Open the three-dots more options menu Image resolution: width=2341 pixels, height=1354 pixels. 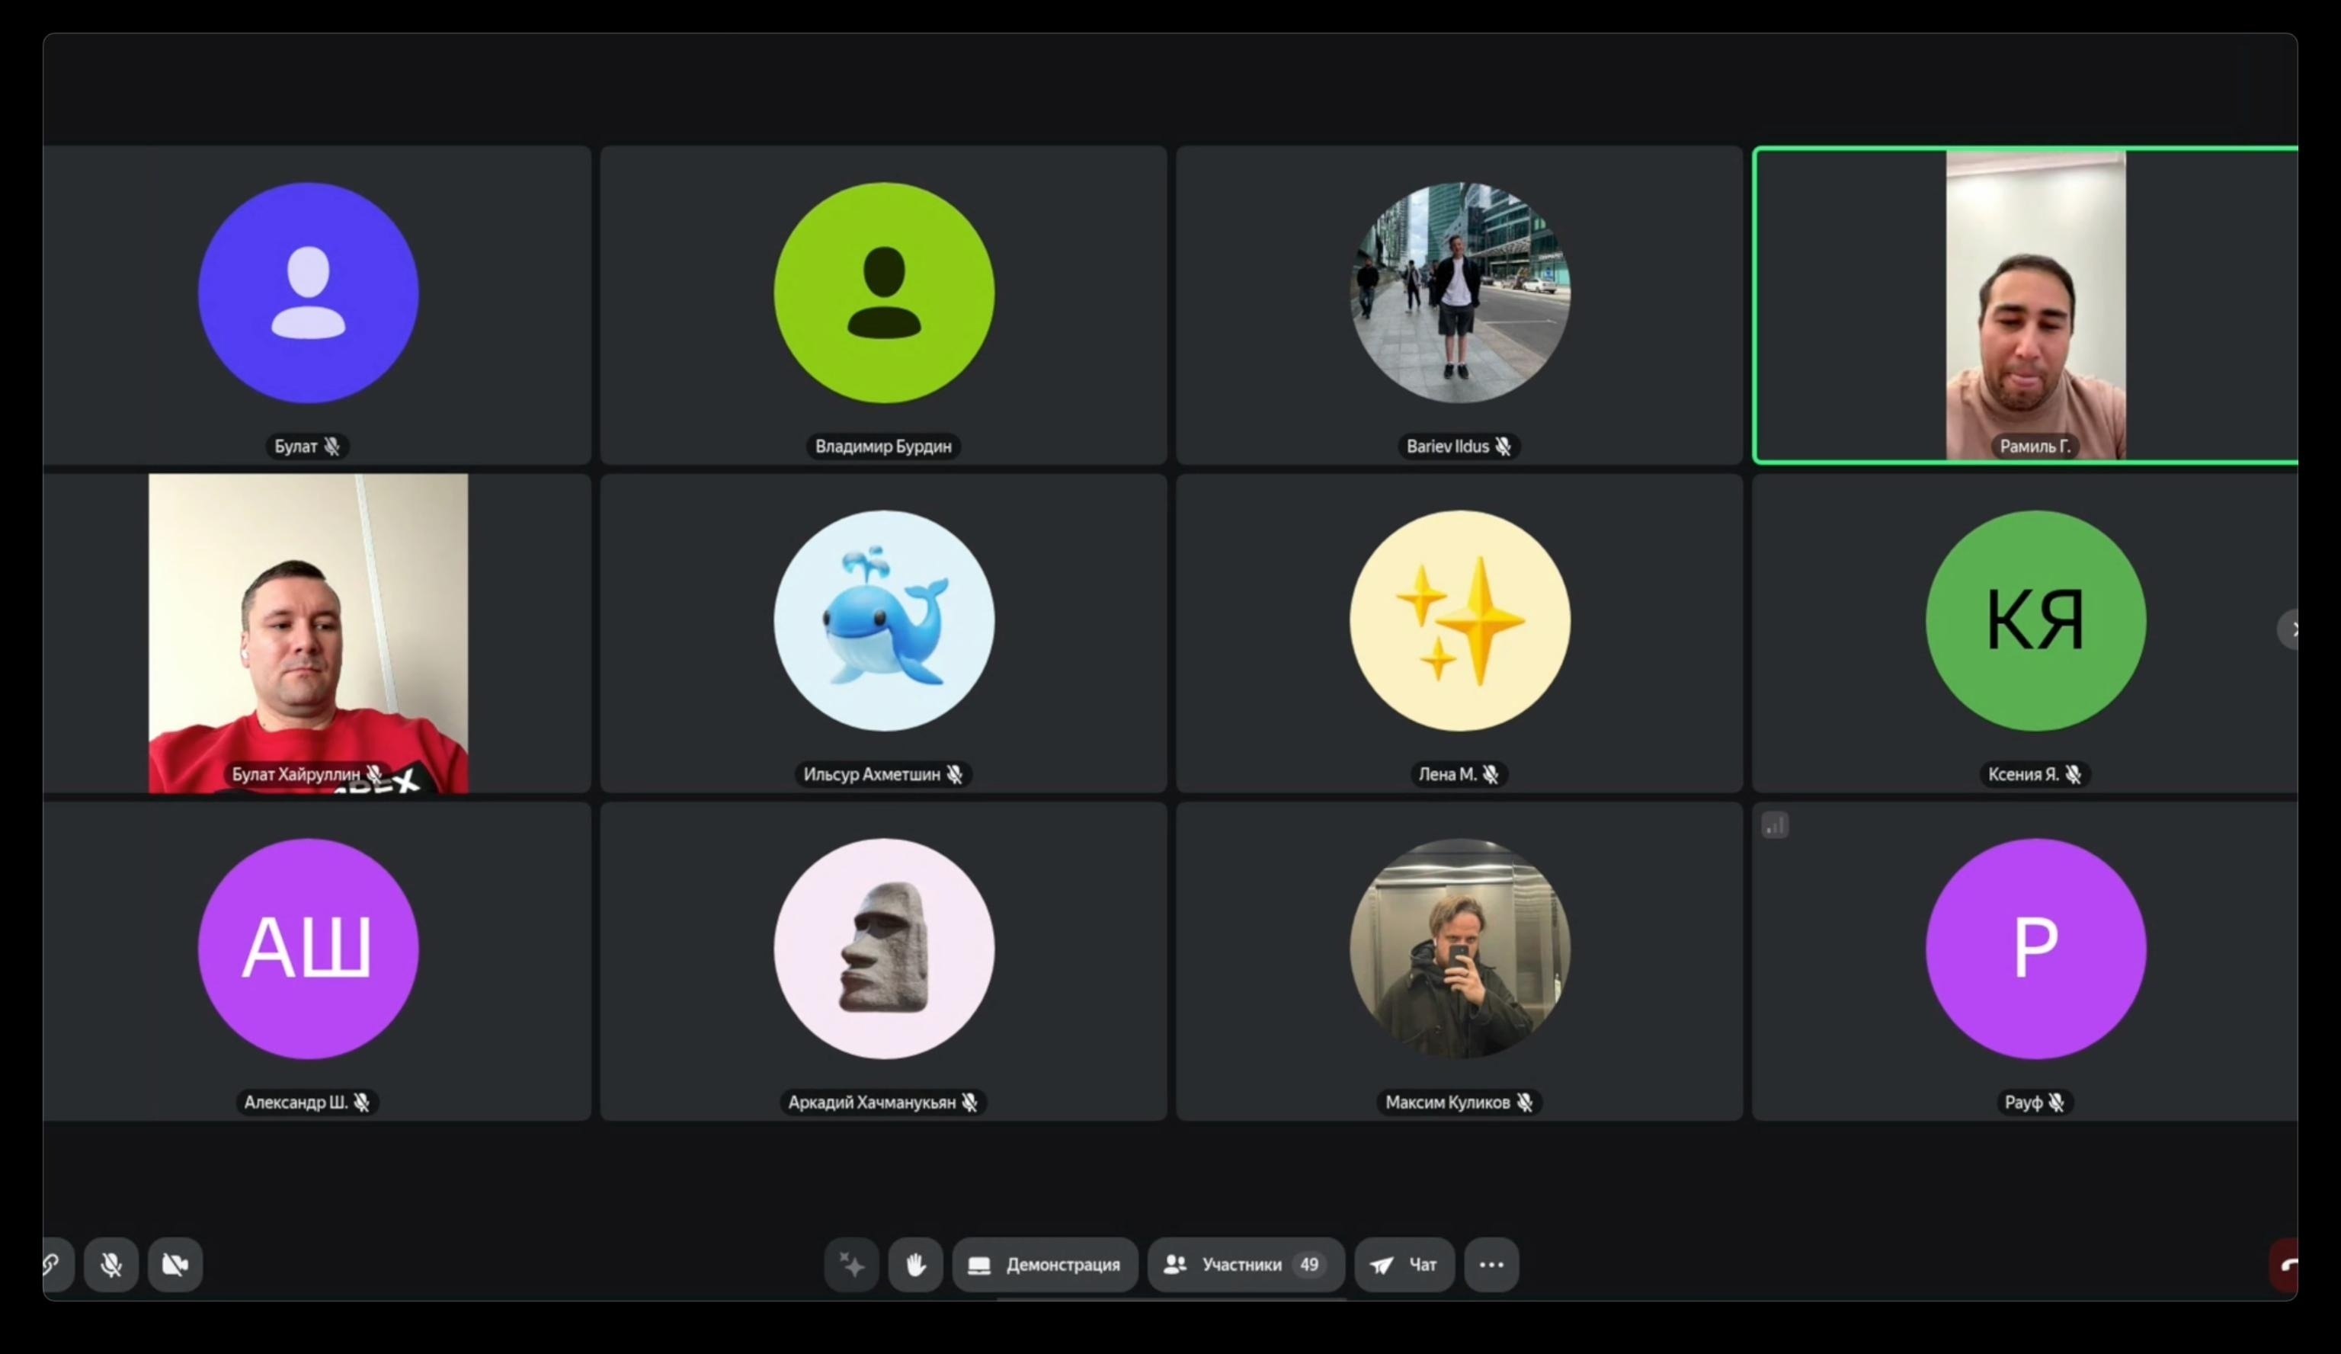(x=1491, y=1264)
